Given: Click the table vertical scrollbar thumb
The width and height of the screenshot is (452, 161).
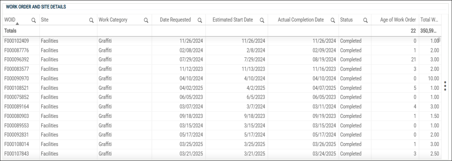Looking at the screenshot, I should point(439,40).
